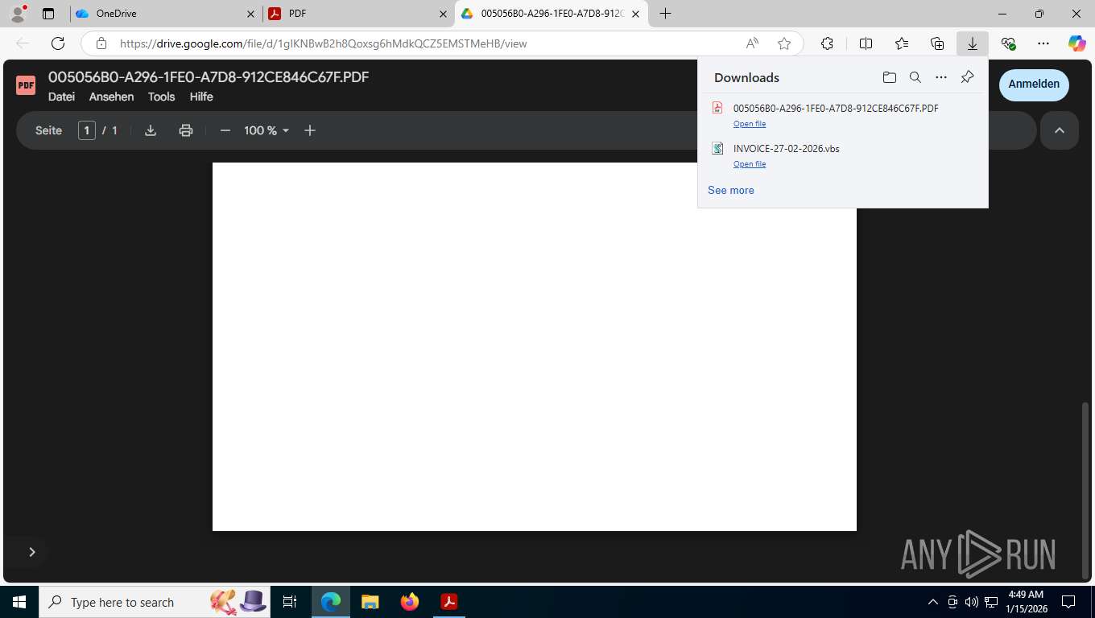
Task: View site information lock icon
Action: coord(101,43)
